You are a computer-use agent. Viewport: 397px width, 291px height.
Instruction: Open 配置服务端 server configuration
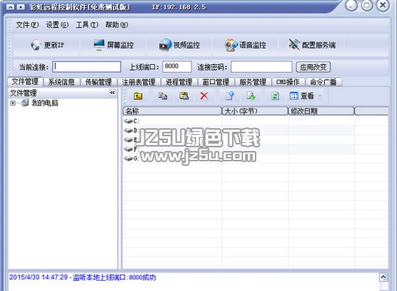tap(312, 45)
